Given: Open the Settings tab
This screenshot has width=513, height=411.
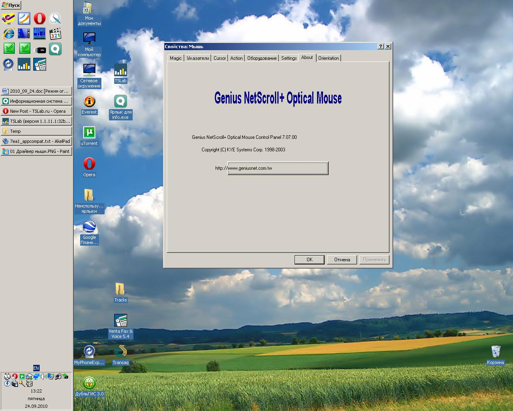Looking at the screenshot, I should (x=289, y=58).
